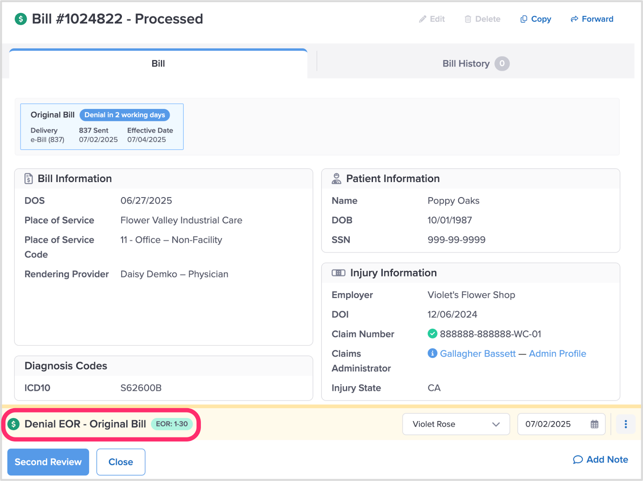Open the Admin Profile link
This screenshot has height=481, width=643.
(557, 353)
